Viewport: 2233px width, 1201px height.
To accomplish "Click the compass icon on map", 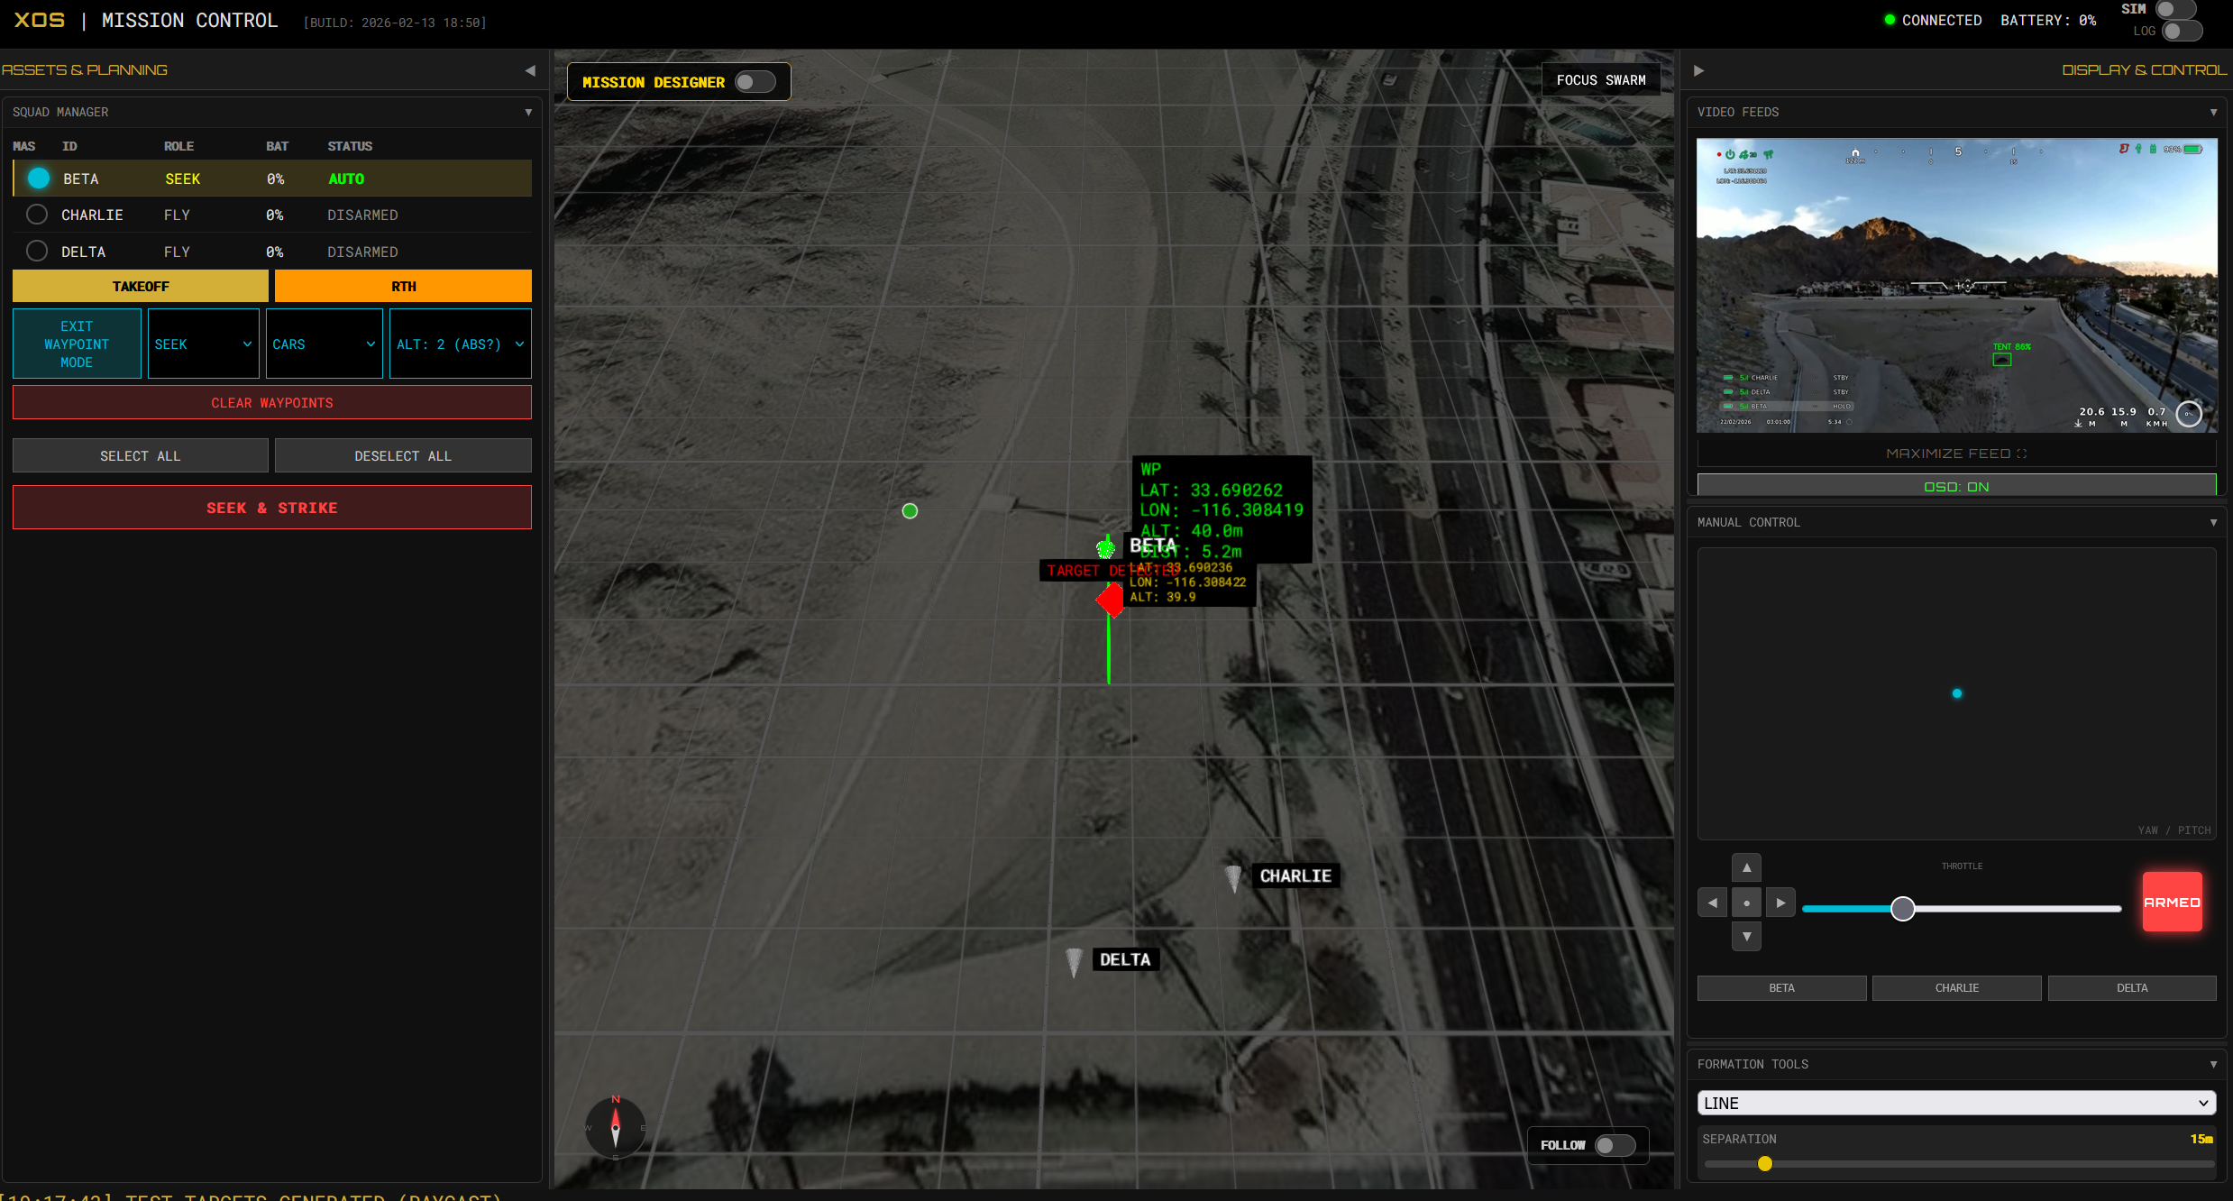I will click(x=616, y=1127).
